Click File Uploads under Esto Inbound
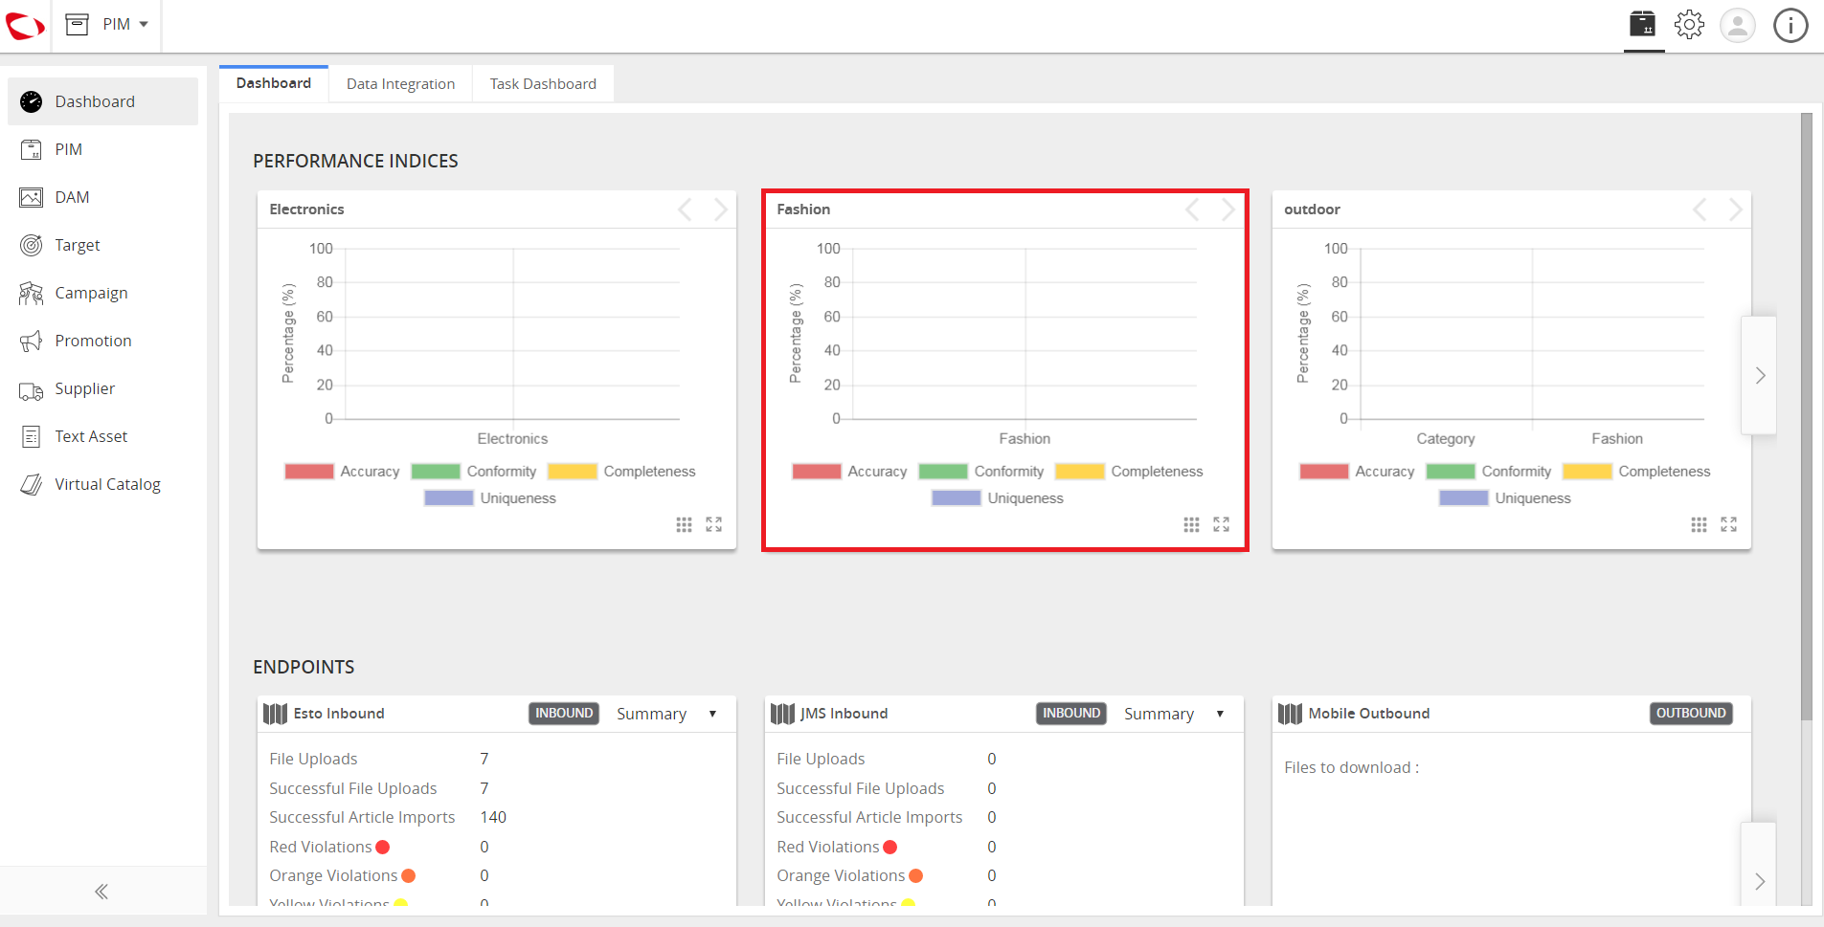The height and width of the screenshot is (927, 1824). point(313,759)
